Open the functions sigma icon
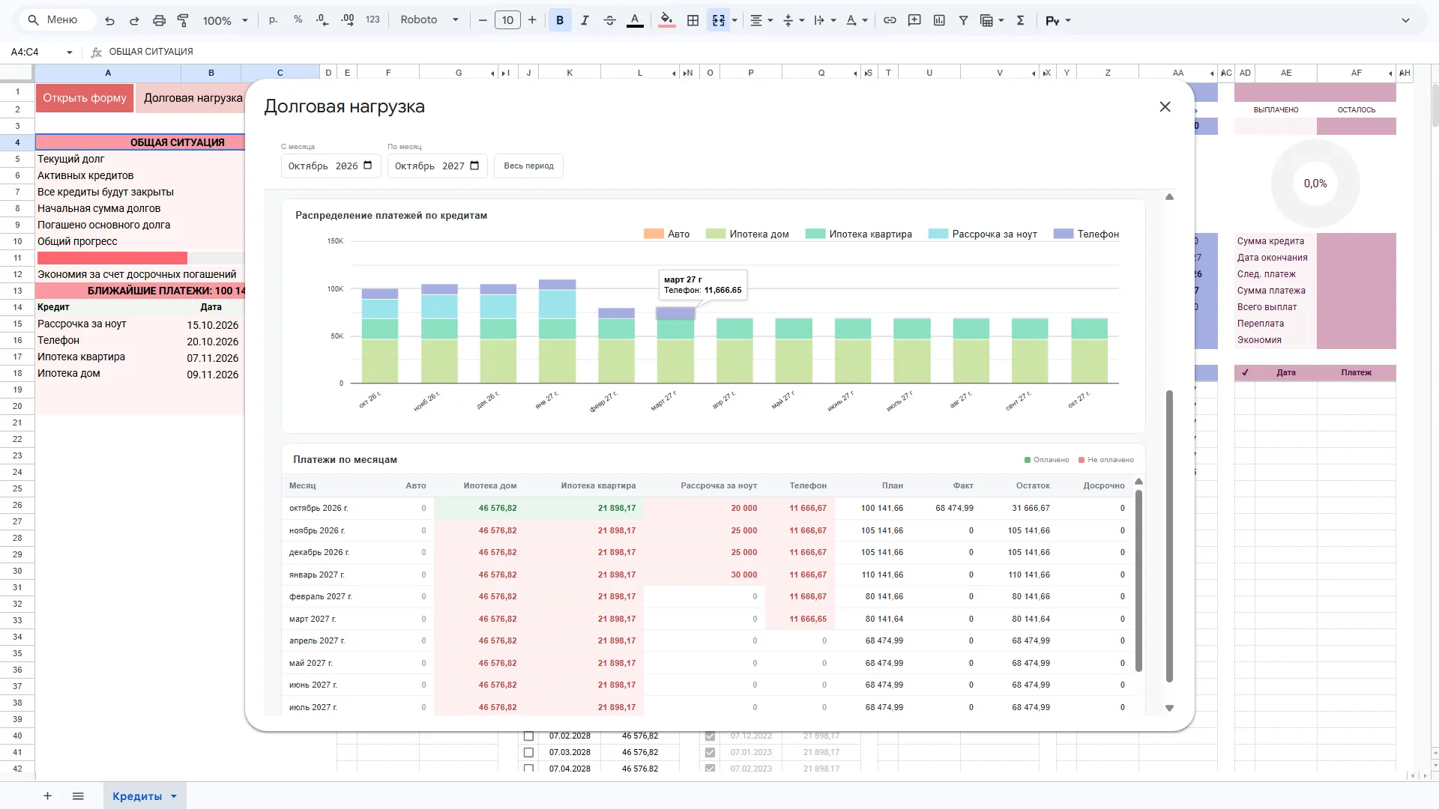Viewport: 1439px width, 809px height. click(1020, 20)
